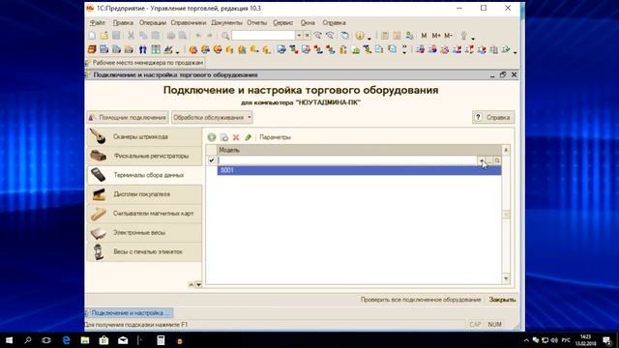Open Print preview from toolbar
619x348 pixels.
[x=183, y=36]
